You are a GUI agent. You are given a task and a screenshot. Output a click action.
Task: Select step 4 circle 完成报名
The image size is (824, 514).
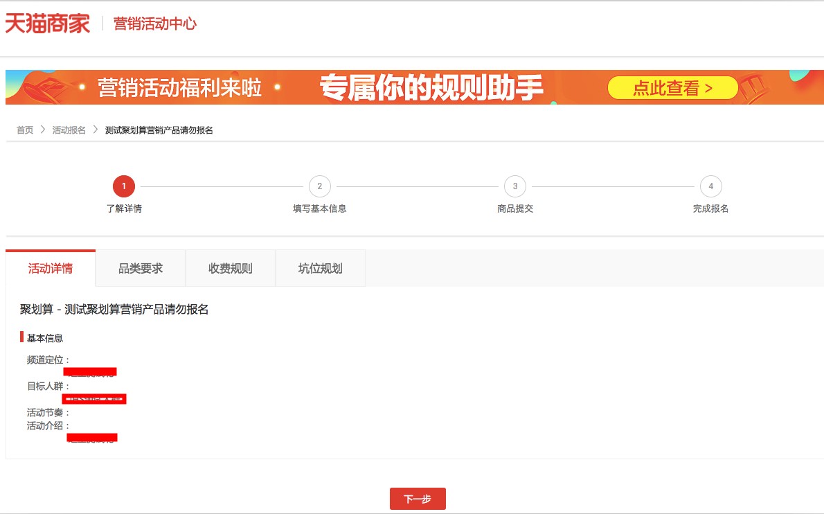[x=711, y=186]
